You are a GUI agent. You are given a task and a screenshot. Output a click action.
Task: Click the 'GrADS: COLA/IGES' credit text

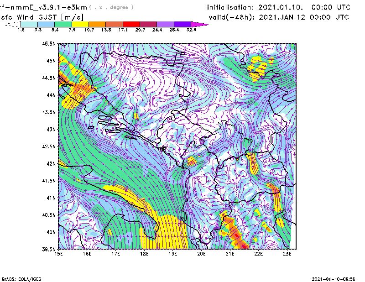coord(21,279)
